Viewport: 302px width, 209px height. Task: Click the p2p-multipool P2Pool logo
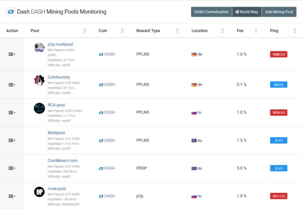(39, 47)
